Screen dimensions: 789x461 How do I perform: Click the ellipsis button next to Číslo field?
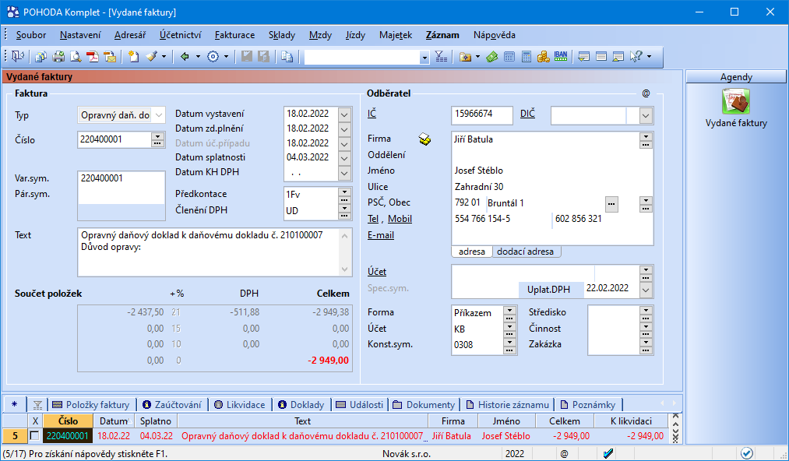[158, 140]
